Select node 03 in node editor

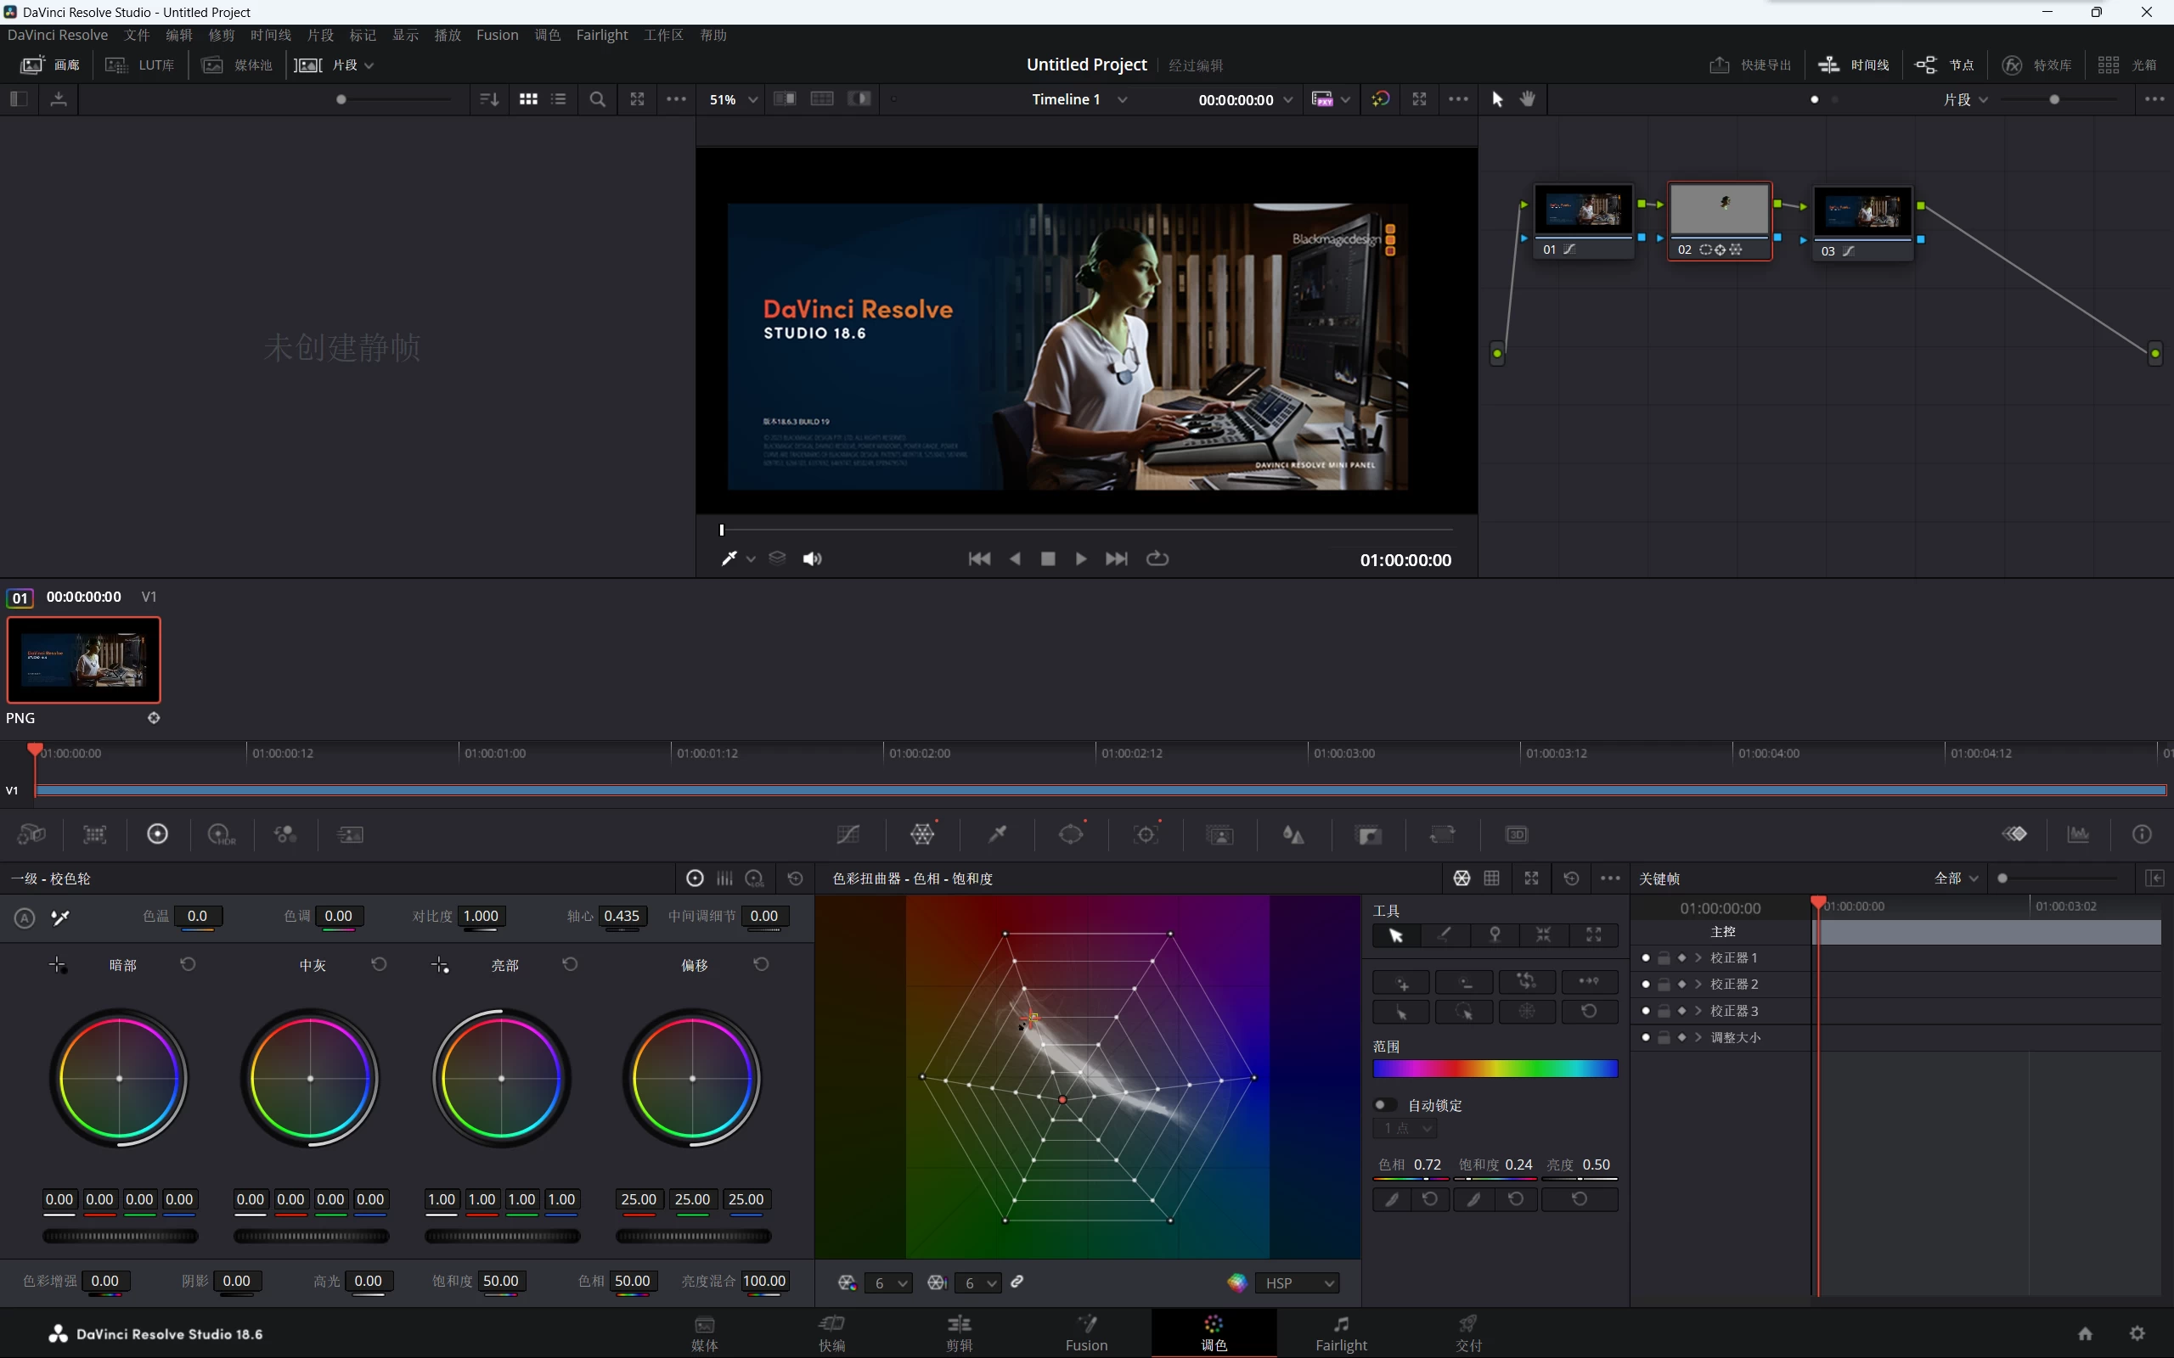click(1863, 222)
